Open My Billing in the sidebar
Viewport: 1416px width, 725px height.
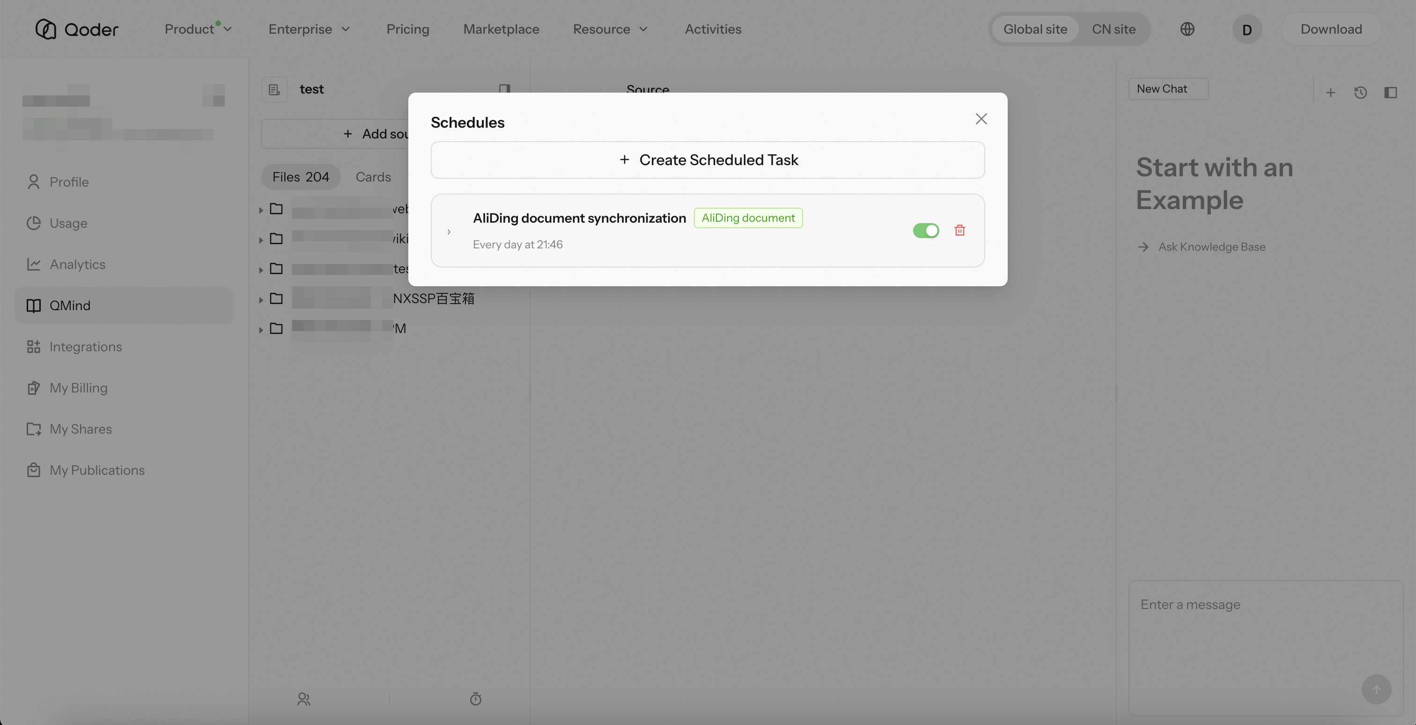click(124, 388)
